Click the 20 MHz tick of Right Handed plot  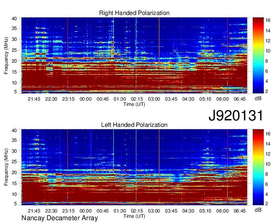coord(14,61)
